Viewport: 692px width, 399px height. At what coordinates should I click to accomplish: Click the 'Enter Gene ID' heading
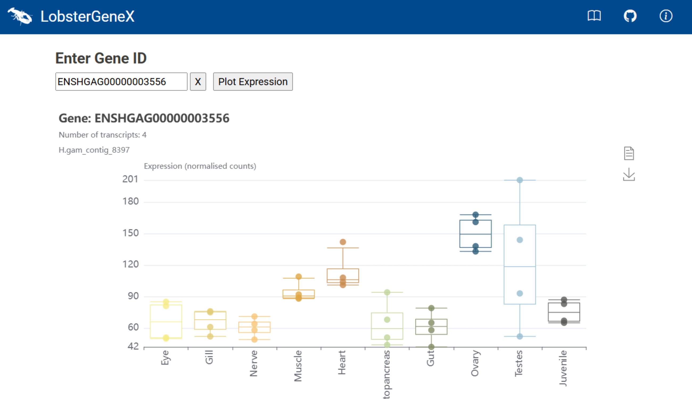tap(101, 58)
